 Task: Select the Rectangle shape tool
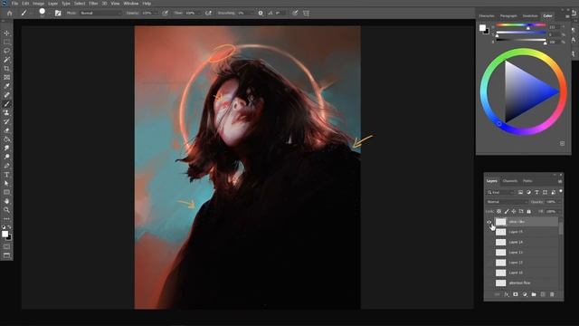6,193
